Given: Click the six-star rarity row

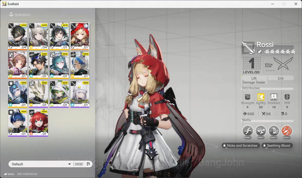Looking at the screenshot, I should (279, 51).
